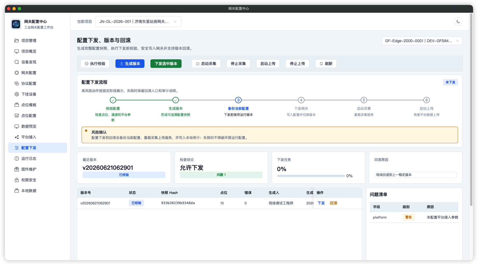478x265 pixels.
Task: Click the 警告 level tag for platform
Action: coord(408,217)
